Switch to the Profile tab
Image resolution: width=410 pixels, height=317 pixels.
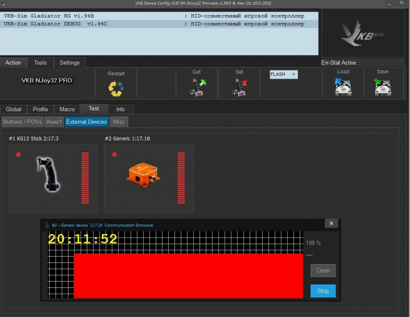[x=40, y=109]
